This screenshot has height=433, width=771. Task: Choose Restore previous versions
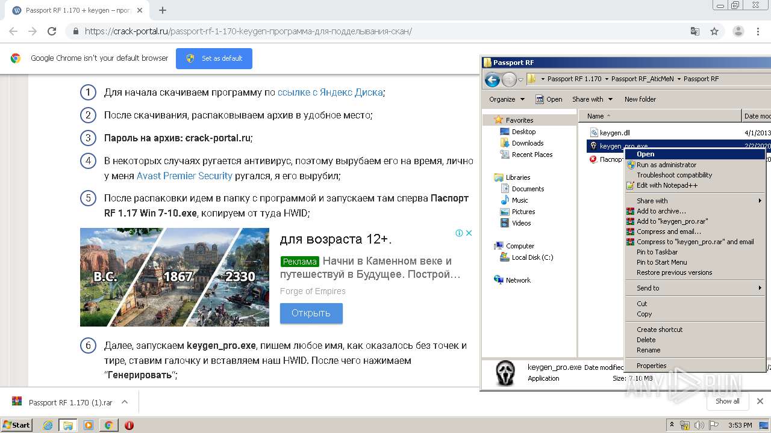point(695,272)
